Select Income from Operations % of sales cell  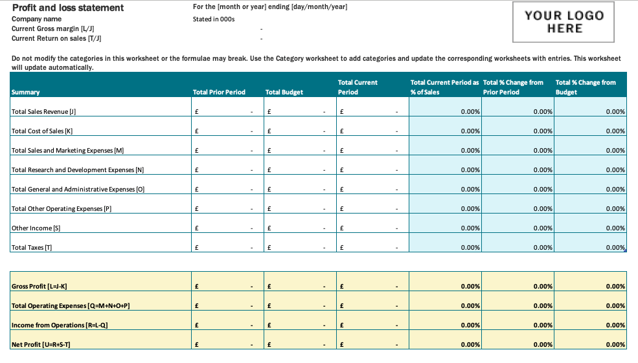[x=445, y=325]
